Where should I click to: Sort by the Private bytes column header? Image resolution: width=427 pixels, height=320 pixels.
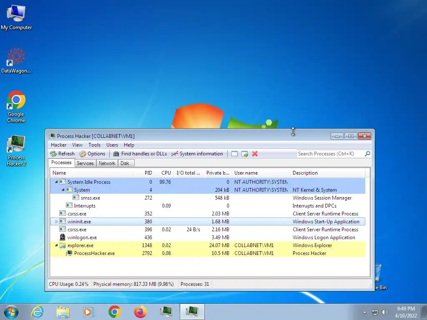pos(217,173)
